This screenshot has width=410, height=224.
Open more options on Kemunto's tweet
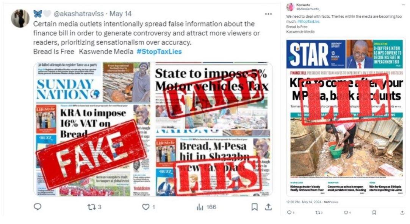pyautogui.click(x=403, y=5)
